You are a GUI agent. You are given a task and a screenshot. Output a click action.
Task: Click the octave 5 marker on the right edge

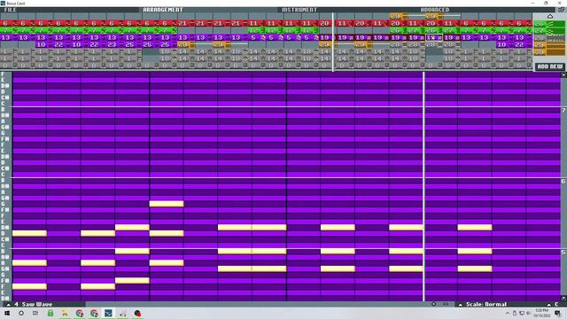click(563, 252)
